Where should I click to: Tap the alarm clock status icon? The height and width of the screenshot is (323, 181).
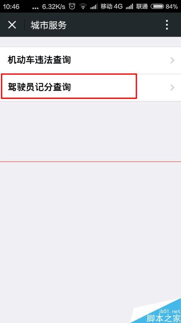(x=72, y=7)
